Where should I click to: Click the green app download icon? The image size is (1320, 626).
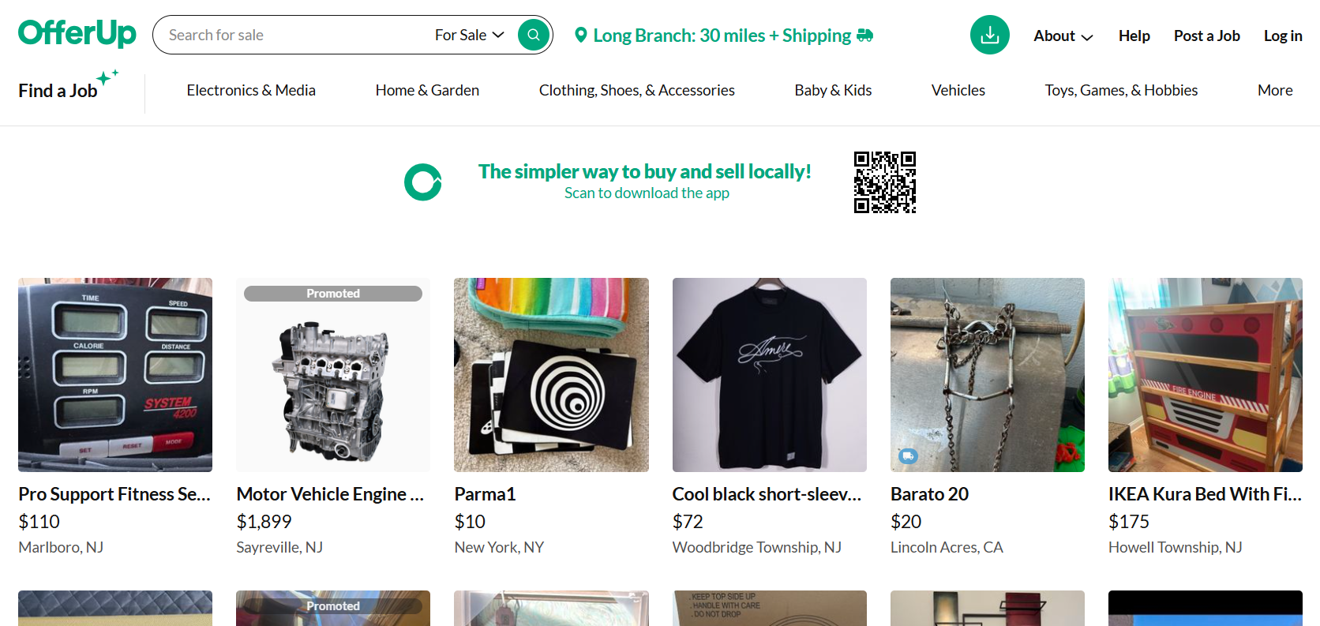(x=989, y=35)
